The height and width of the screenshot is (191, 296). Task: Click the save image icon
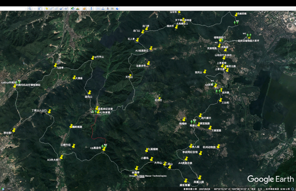pos(108,8)
